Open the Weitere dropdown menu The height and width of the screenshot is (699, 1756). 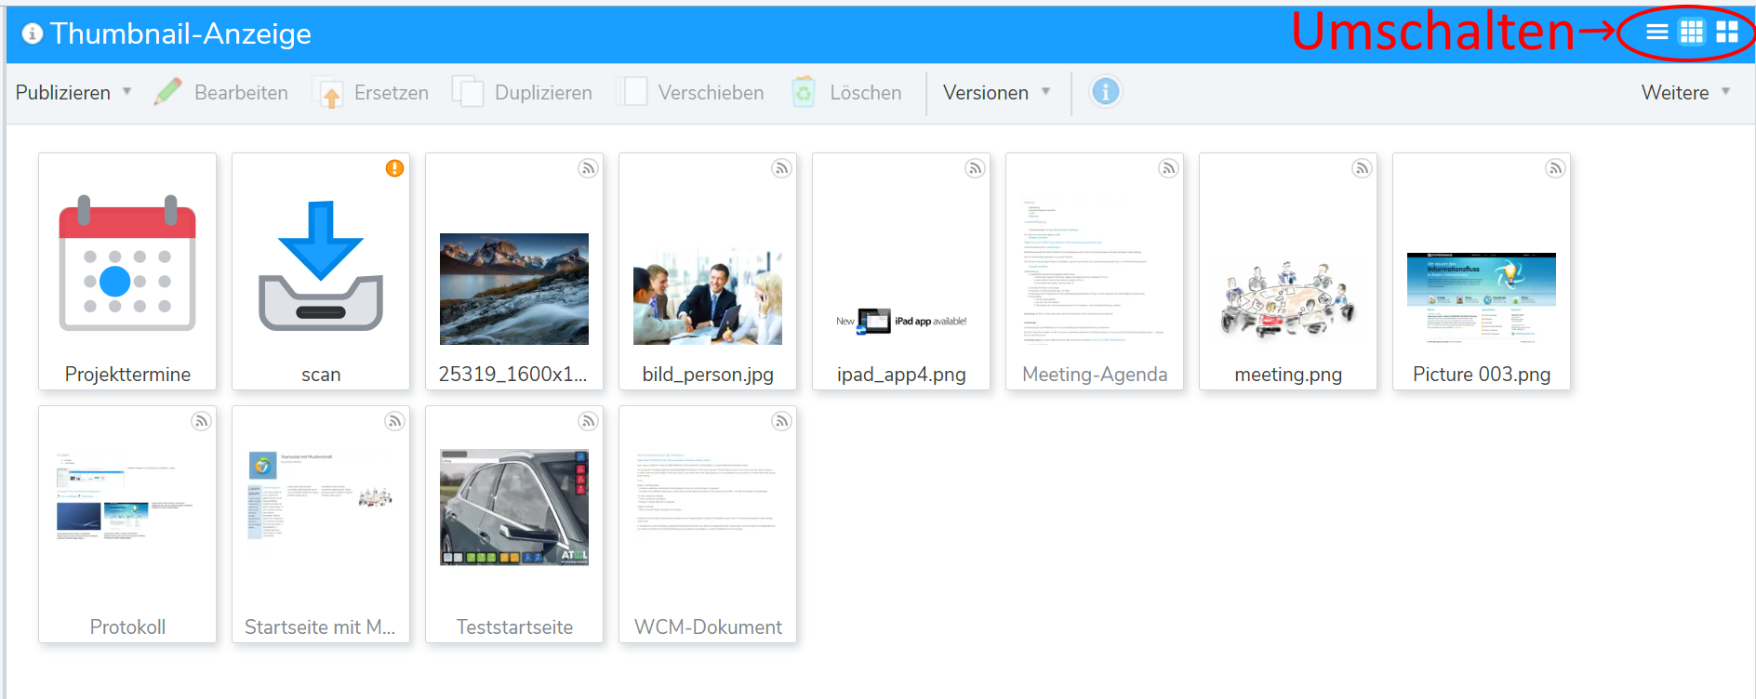[x=1685, y=93]
